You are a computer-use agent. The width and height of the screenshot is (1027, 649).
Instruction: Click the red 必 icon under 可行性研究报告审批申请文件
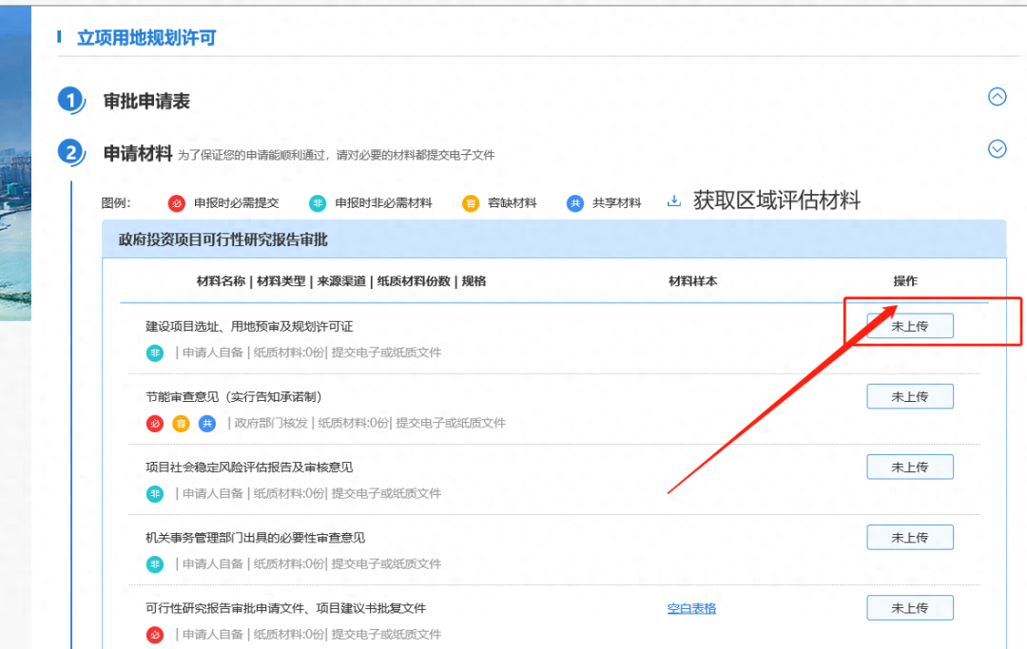(x=155, y=634)
